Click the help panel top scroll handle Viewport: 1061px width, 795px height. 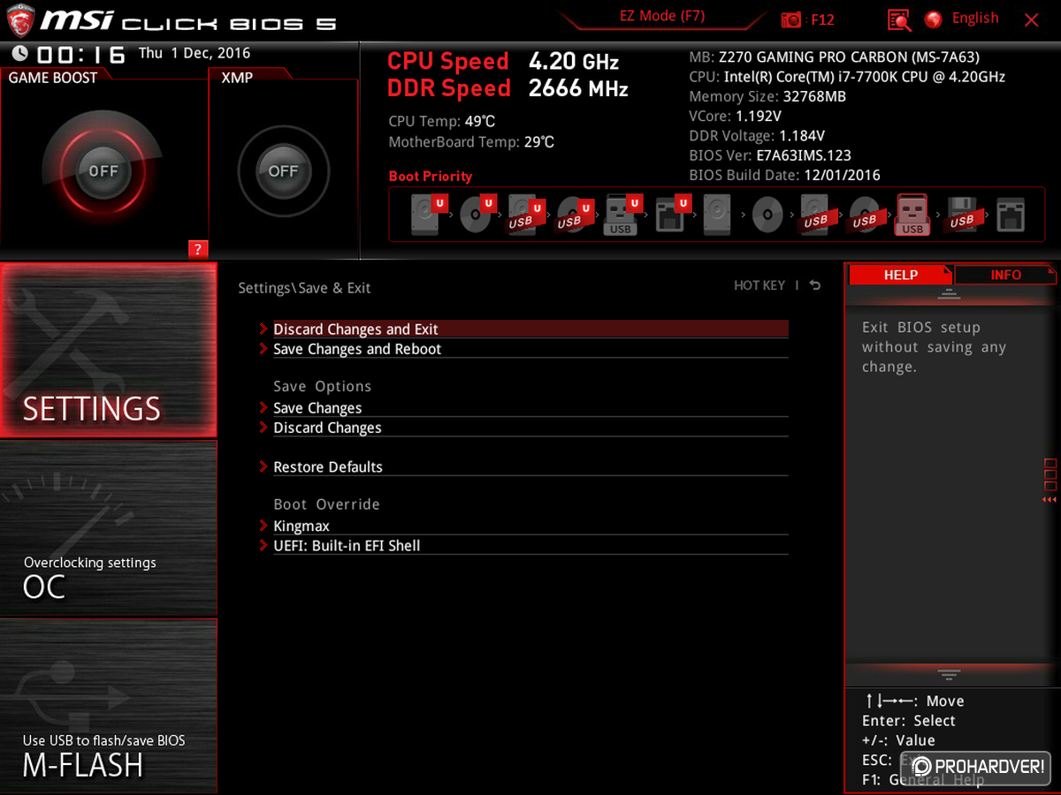950,294
